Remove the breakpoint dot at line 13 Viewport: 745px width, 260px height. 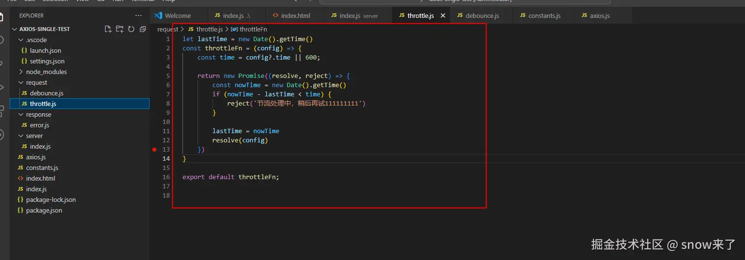coord(154,150)
